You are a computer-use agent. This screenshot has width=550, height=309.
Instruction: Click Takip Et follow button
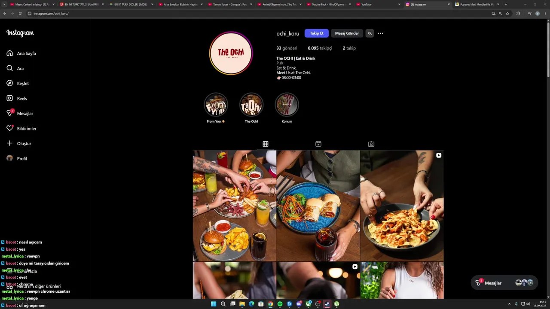(317, 33)
